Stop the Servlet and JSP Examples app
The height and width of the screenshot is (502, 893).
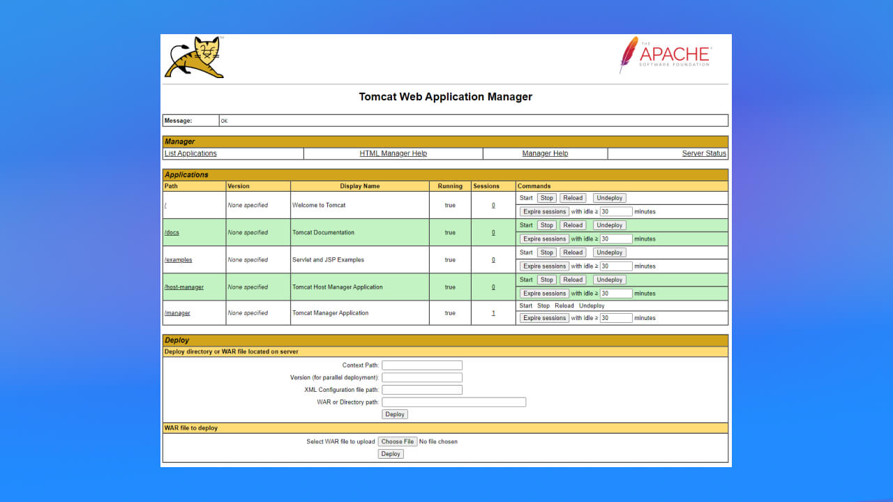pos(546,252)
